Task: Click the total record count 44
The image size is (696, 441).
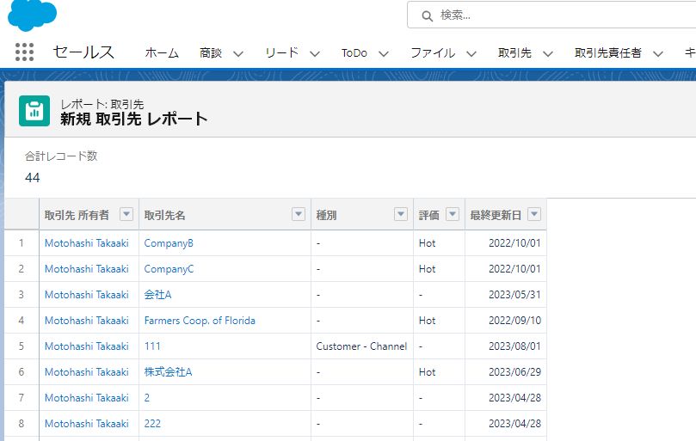Action: point(33,177)
